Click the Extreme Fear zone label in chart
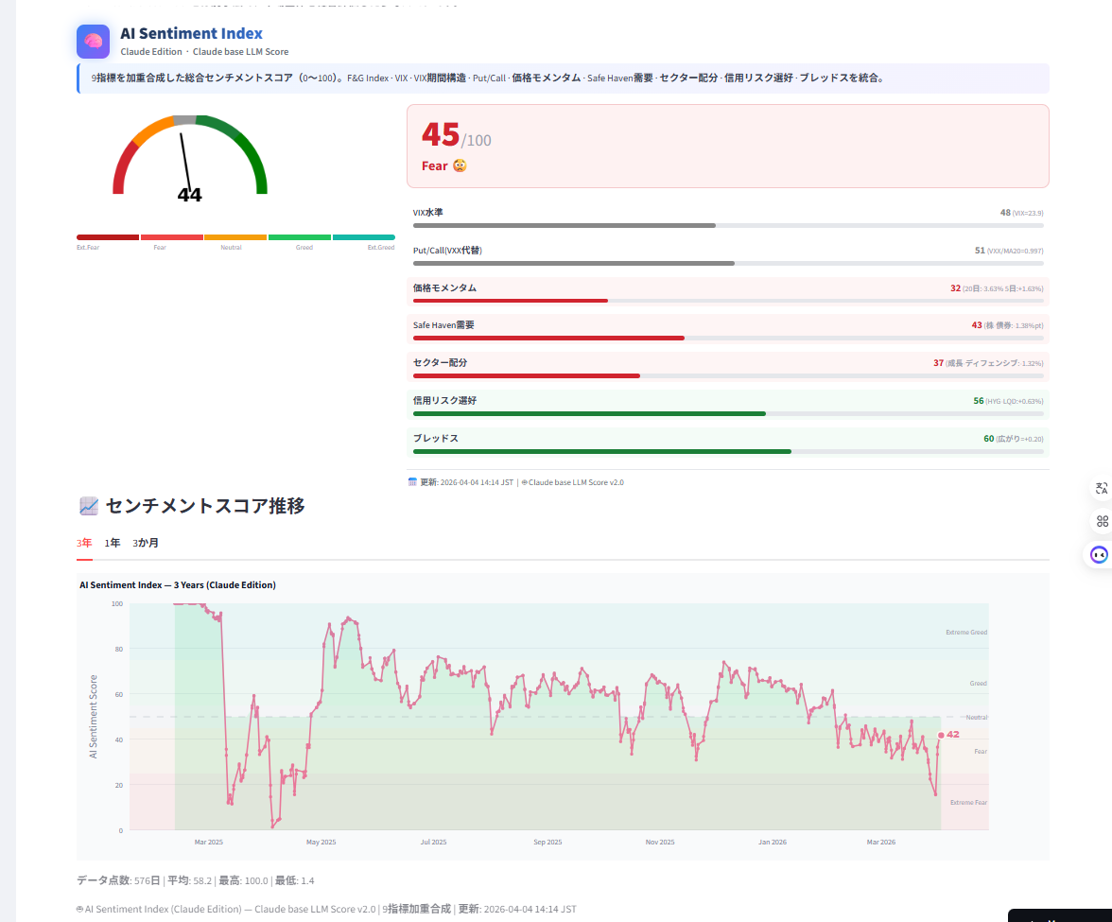The height and width of the screenshot is (922, 1112). coord(968,803)
